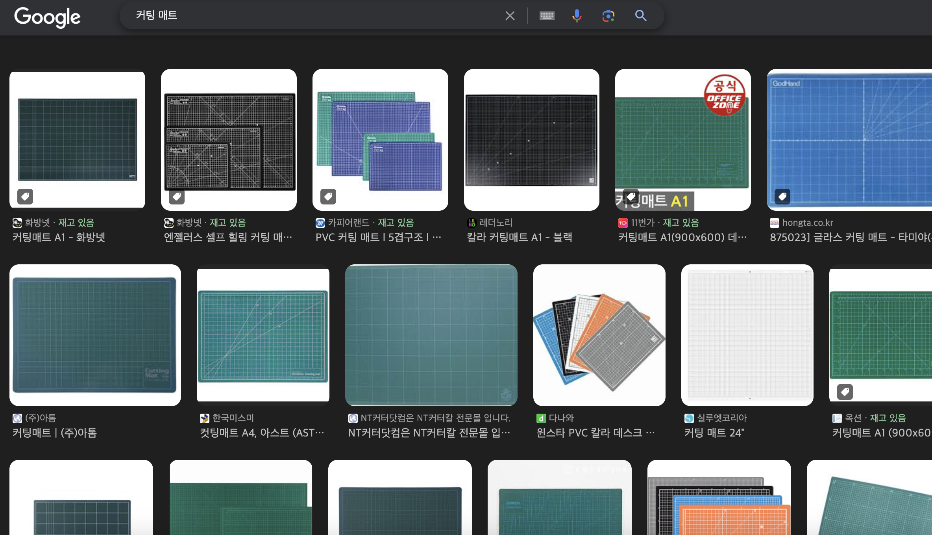Open 윈스타 PVC 칼라 데스크 다나와 link
This screenshot has width=932, height=535.
coord(595,433)
